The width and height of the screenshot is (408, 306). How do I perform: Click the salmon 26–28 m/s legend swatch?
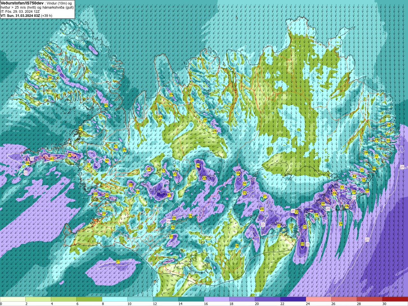pos(344,299)
